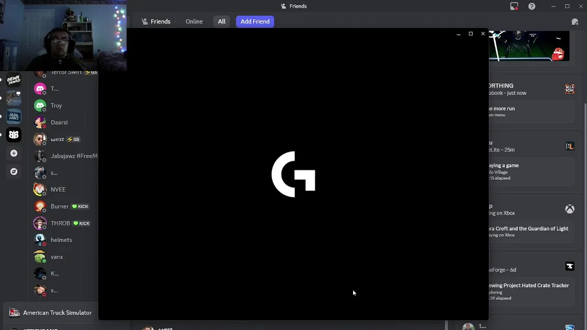The width and height of the screenshot is (587, 330).
Task: Click the Megabonk game icon
Action: coord(570,89)
